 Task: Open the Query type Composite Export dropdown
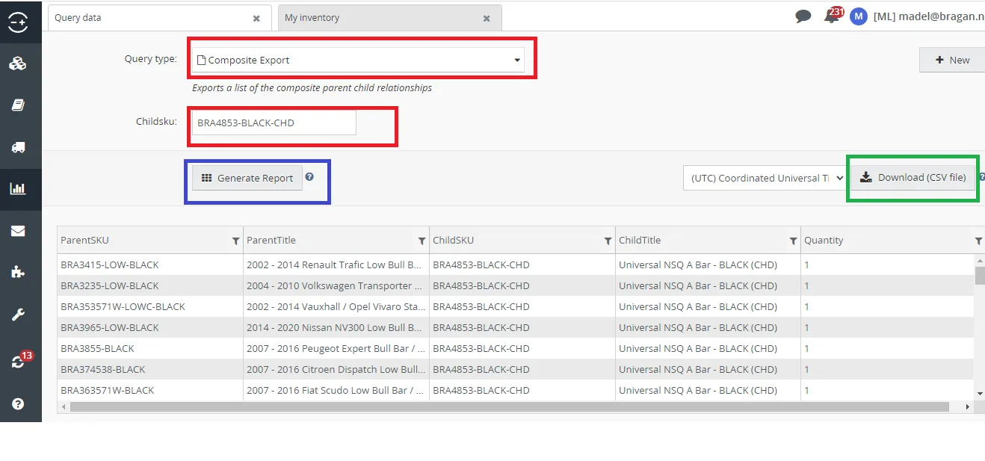click(x=358, y=60)
